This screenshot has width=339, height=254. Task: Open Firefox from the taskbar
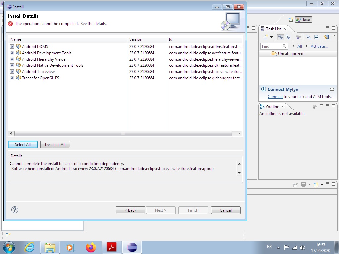(91, 247)
